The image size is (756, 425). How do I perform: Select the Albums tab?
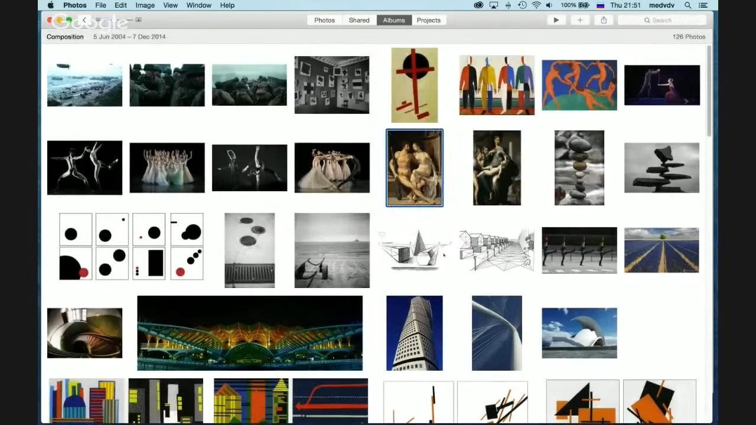(394, 20)
